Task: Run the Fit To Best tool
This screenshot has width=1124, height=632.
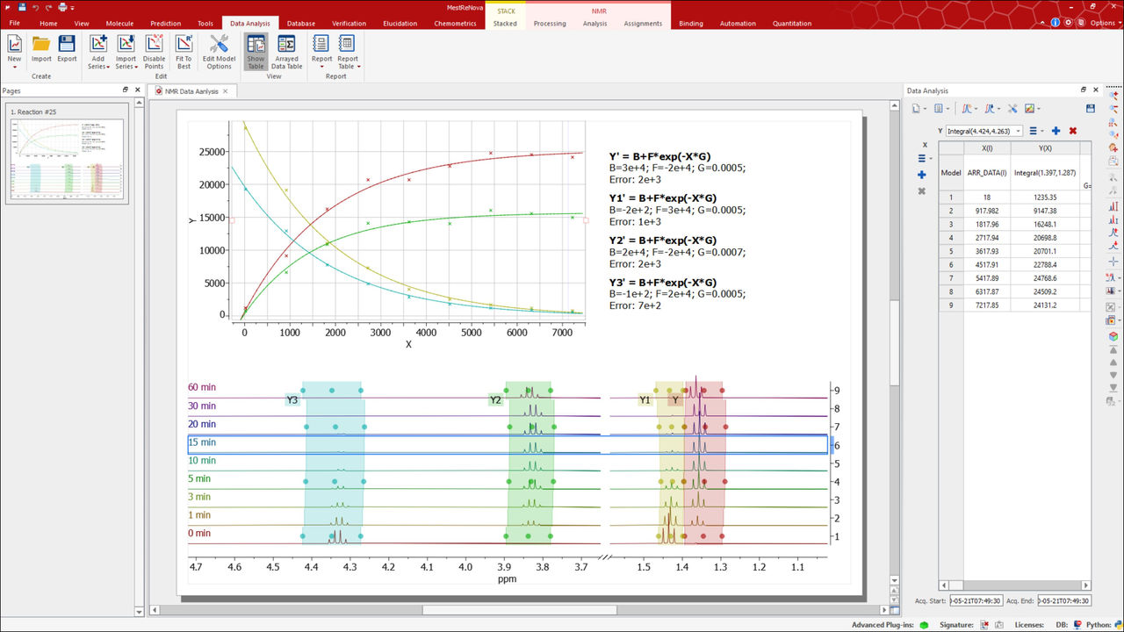Action: (184, 52)
